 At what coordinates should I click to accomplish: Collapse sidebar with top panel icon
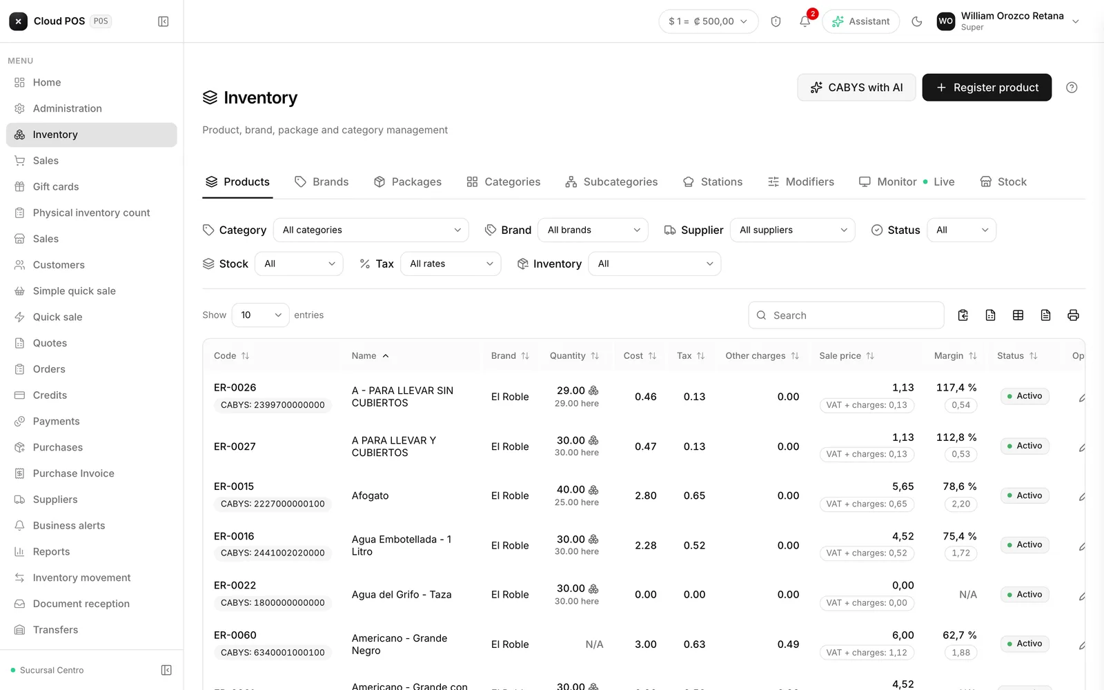click(164, 21)
